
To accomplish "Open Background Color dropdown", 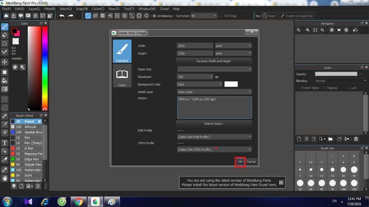I will pos(199,84).
